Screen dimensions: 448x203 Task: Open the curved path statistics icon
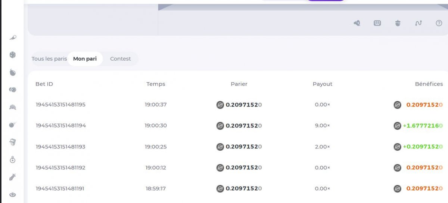418,23
